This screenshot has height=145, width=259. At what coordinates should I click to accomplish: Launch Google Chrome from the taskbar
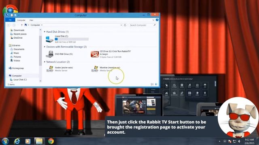(x=51, y=141)
